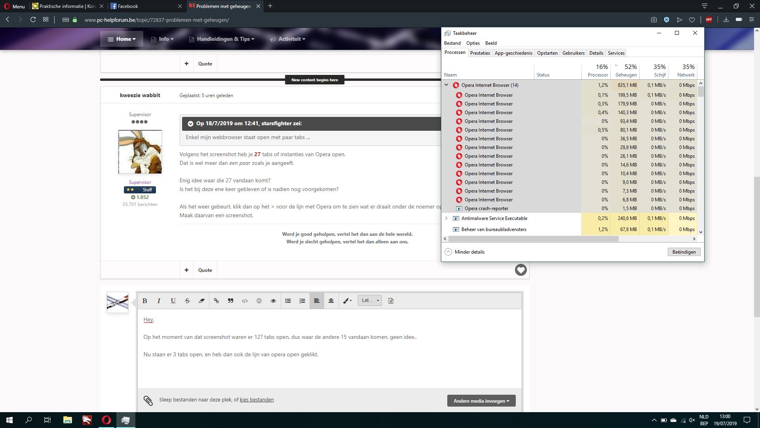Select the Opera crash-reporter process

pos(569,208)
